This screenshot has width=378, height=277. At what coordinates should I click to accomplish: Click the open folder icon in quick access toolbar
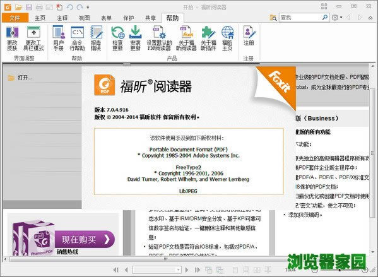click(x=18, y=7)
